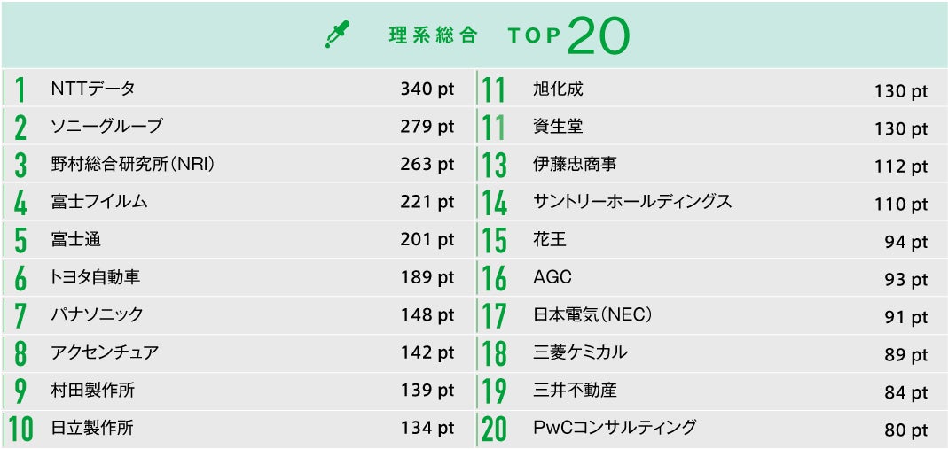Click the 富士通 company name
This screenshot has width=948, height=449.
pos(76,240)
